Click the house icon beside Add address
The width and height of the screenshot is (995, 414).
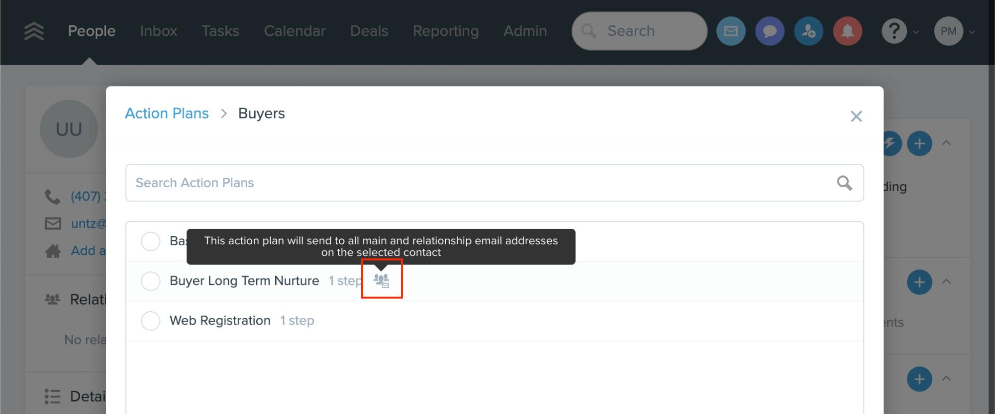(x=53, y=251)
